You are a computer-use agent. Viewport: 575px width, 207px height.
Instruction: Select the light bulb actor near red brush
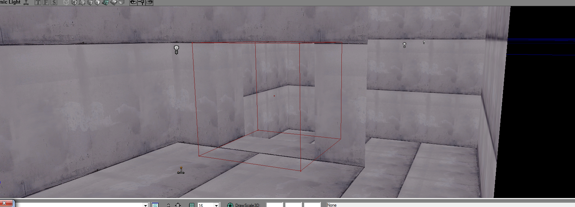(x=176, y=49)
